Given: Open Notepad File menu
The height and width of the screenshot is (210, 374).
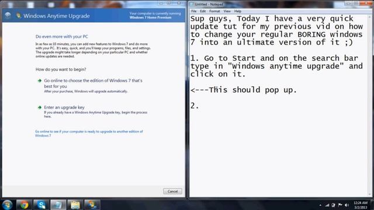Looking at the screenshot, I should click(x=193, y=11).
